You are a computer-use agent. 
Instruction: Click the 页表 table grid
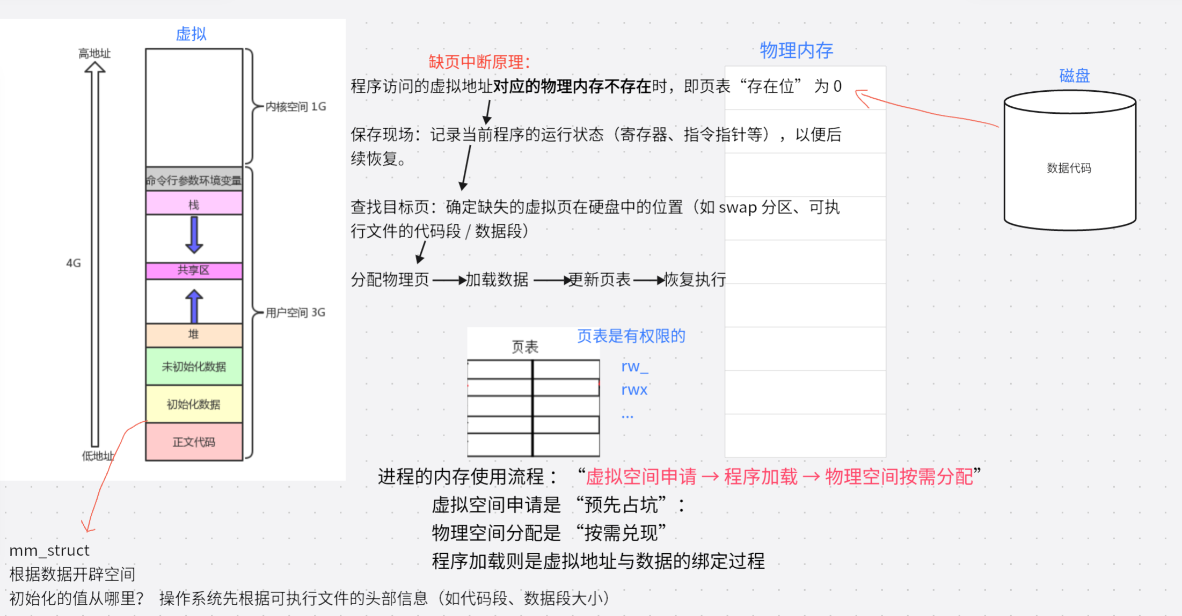(x=533, y=408)
